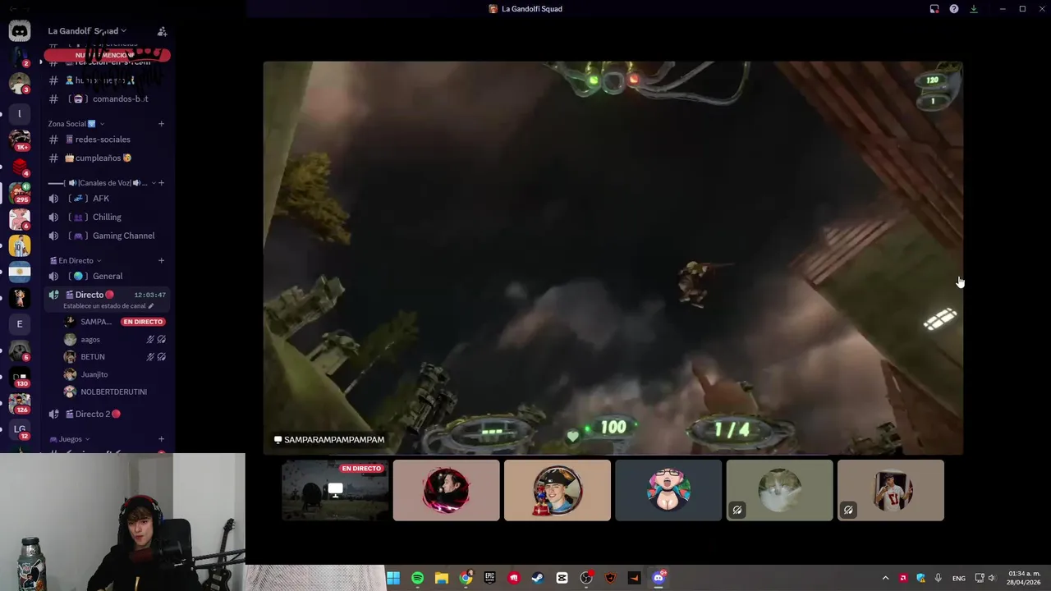The image size is (1051, 591).
Task: Click the Discord taskbar icon
Action: pos(659,578)
